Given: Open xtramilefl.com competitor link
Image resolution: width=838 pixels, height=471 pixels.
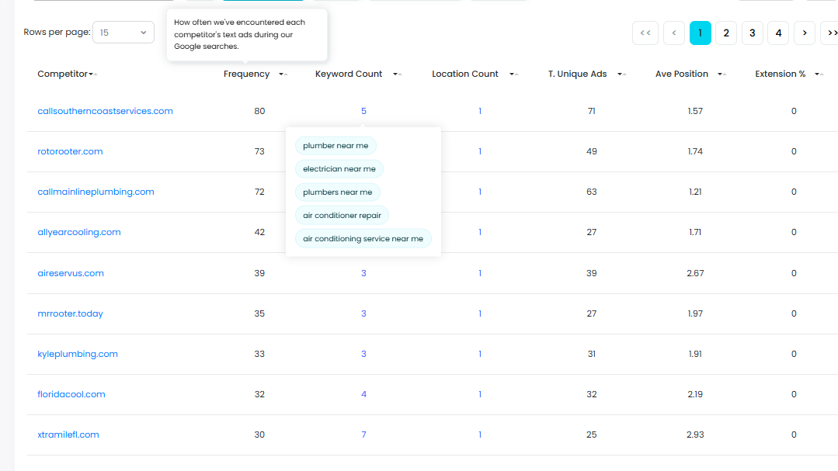Looking at the screenshot, I should coord(68,435).
